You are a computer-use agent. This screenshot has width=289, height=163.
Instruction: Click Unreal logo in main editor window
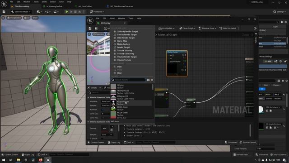pyautogui.click(x=4, y=4)
